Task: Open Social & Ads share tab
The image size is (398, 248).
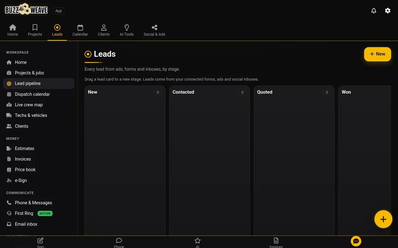Action: pyautogui.click(x=154, y=30)
